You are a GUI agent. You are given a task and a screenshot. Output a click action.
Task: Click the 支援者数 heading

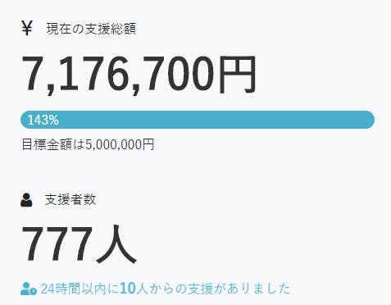point(70,200)
